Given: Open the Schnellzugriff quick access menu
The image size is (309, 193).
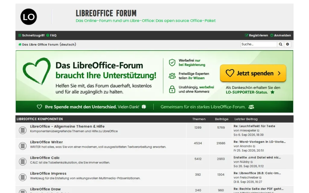Looking at the screenshot, I should (31, 36).
